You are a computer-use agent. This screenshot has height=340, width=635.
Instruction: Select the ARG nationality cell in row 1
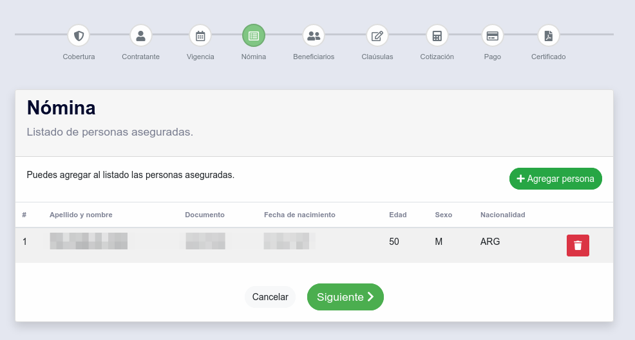(490, 242)
